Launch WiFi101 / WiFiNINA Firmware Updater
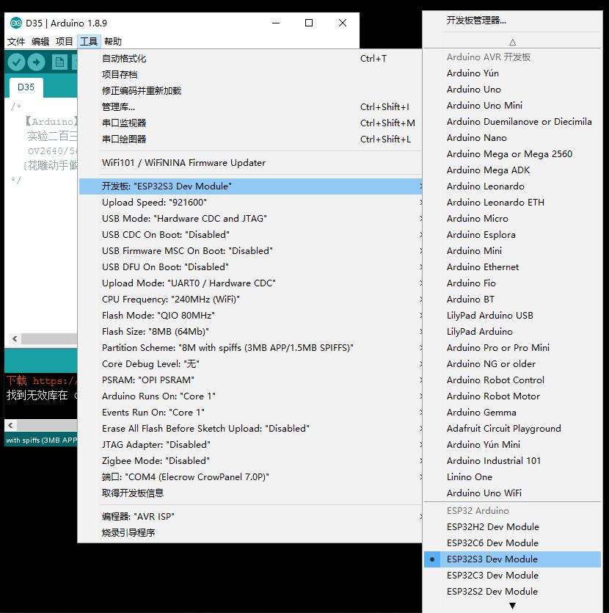Image resolution: width=609 pixels, height=613 pixels. pos(250,163)
